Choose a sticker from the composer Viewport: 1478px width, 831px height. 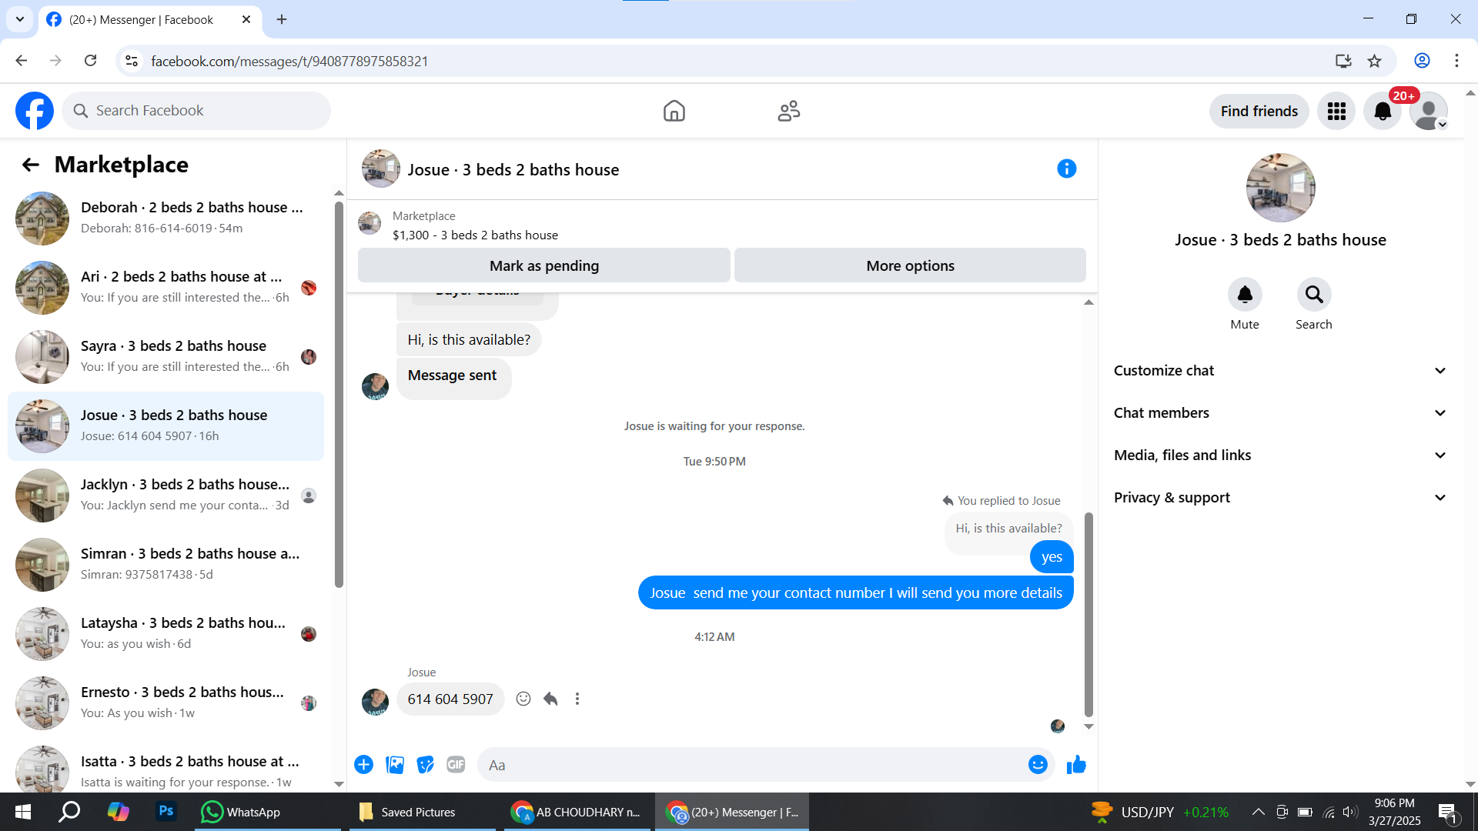click(425, 765)
